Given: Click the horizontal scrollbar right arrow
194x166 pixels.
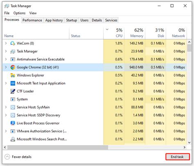Looking at the screenshot, I should pyautogui.click(x=185, y=147).
